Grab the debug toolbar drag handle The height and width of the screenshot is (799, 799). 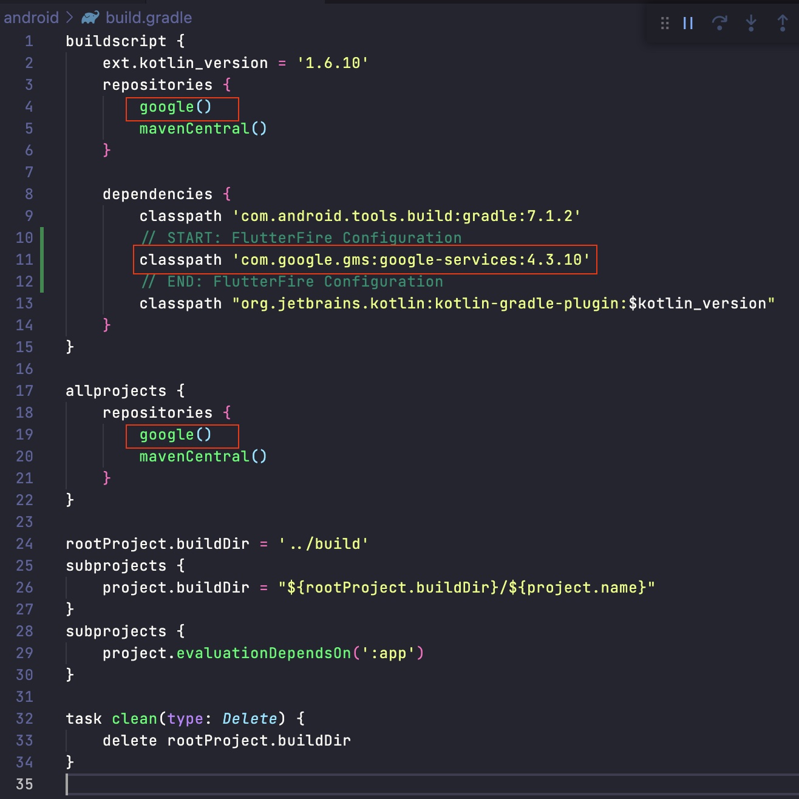(x=665, y=23)
